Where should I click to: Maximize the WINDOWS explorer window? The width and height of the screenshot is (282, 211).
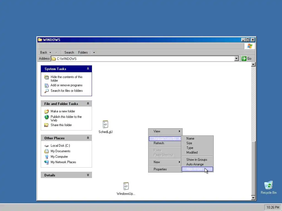pos(248,40)
